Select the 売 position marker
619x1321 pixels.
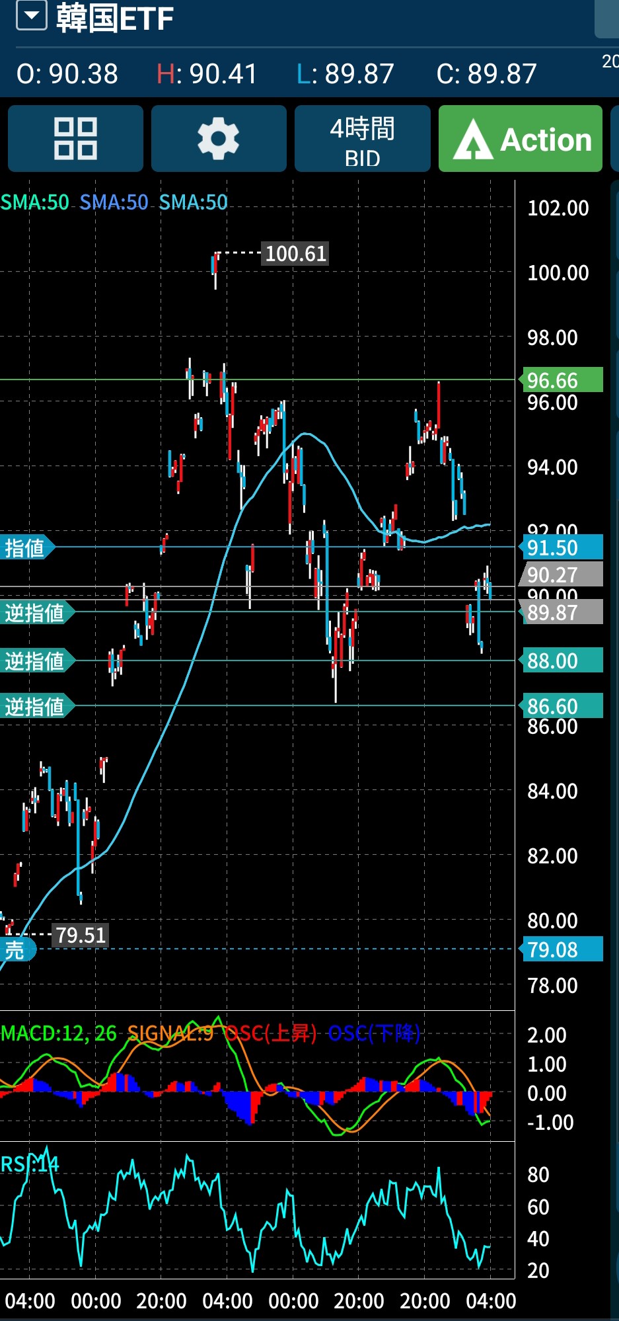click(16, 949)
